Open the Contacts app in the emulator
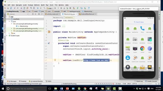The image size is (163, 91). (x=128, y=59)
